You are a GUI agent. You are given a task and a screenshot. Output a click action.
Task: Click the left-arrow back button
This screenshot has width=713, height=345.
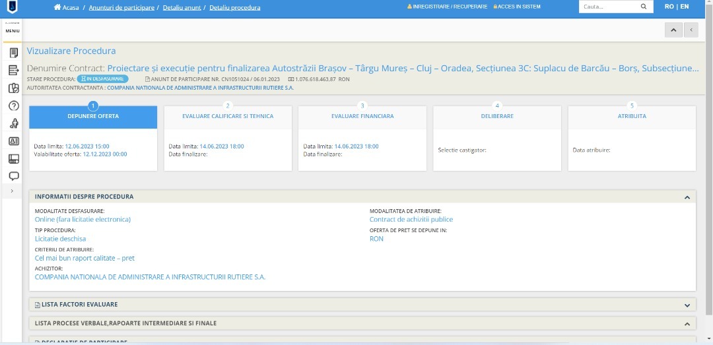point(691,30)
